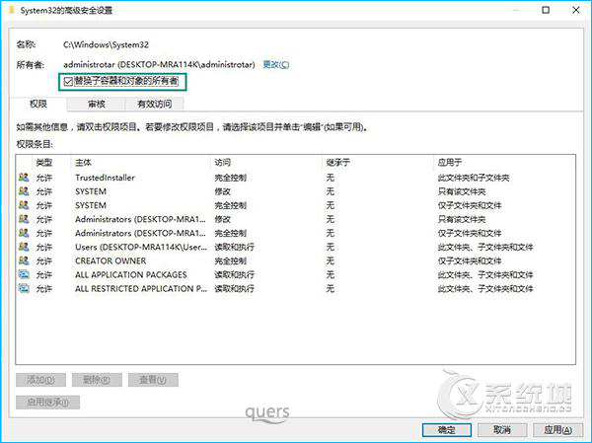The height and width of the screenshot is (443, 592).
Task: Click the disabled 删除(R) button
Action: coord(97,380)
